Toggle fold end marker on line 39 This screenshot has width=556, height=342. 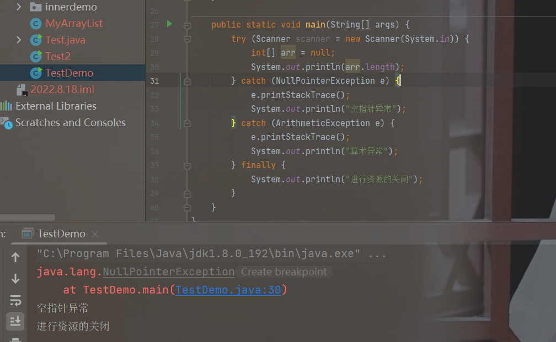(x=187, y=194)
